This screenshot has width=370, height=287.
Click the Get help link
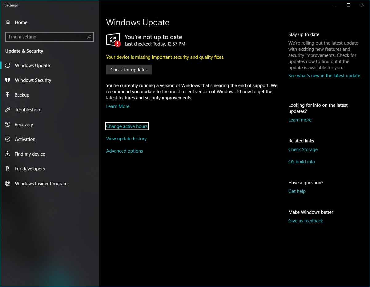tap(297, 191)
